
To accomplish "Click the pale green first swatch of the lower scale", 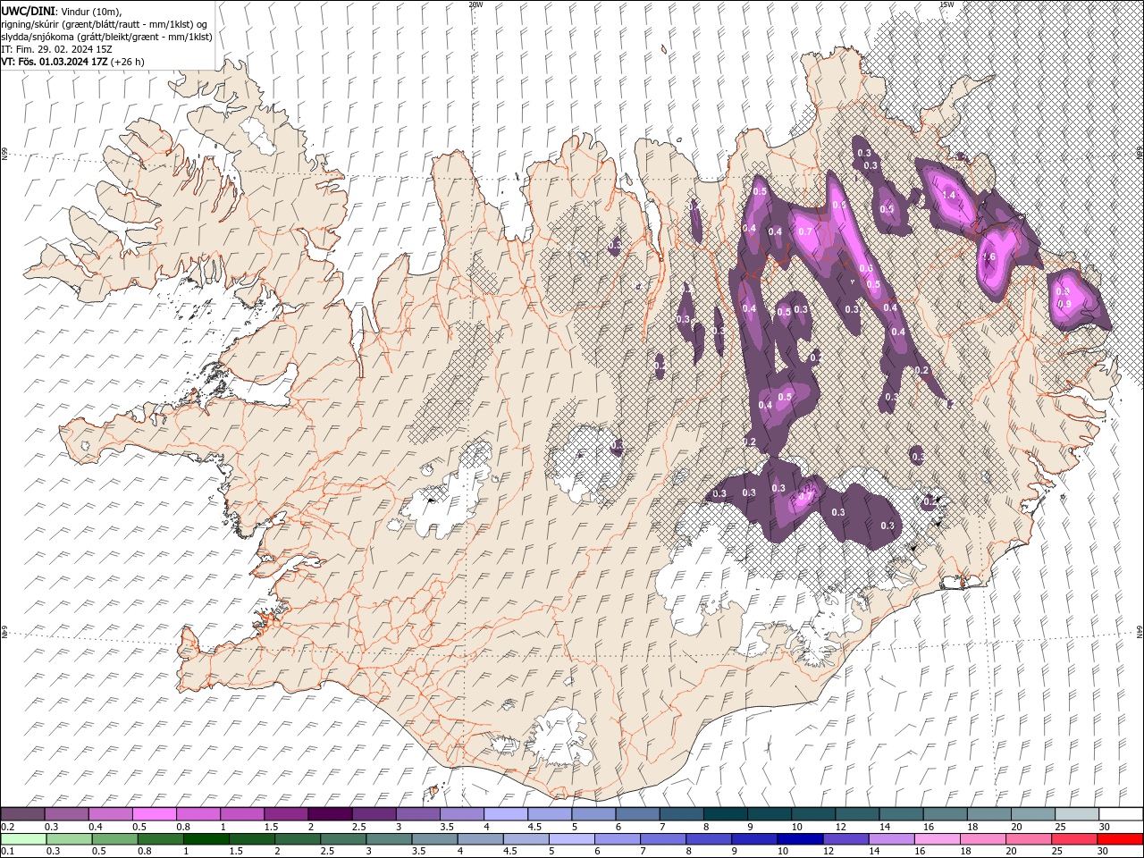I will (x=23, y=839).
